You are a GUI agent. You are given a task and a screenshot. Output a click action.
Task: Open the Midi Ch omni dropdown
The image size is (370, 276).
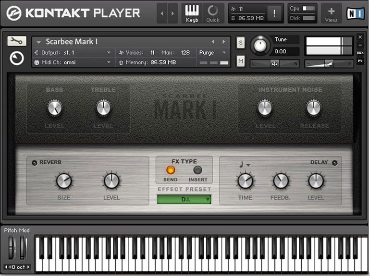73,62
